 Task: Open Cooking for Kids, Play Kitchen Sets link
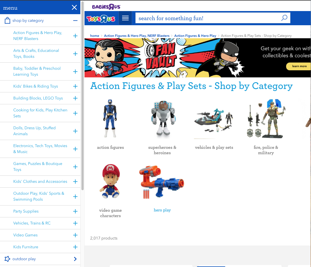(40, 113)
